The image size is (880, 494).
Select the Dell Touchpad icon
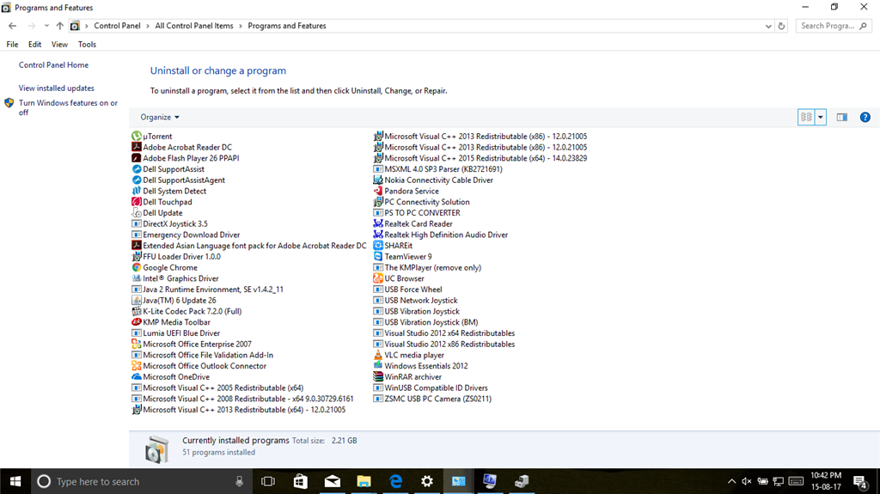click(x=137, y=202)
